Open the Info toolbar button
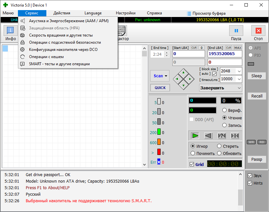 click(x=10, y=31)
